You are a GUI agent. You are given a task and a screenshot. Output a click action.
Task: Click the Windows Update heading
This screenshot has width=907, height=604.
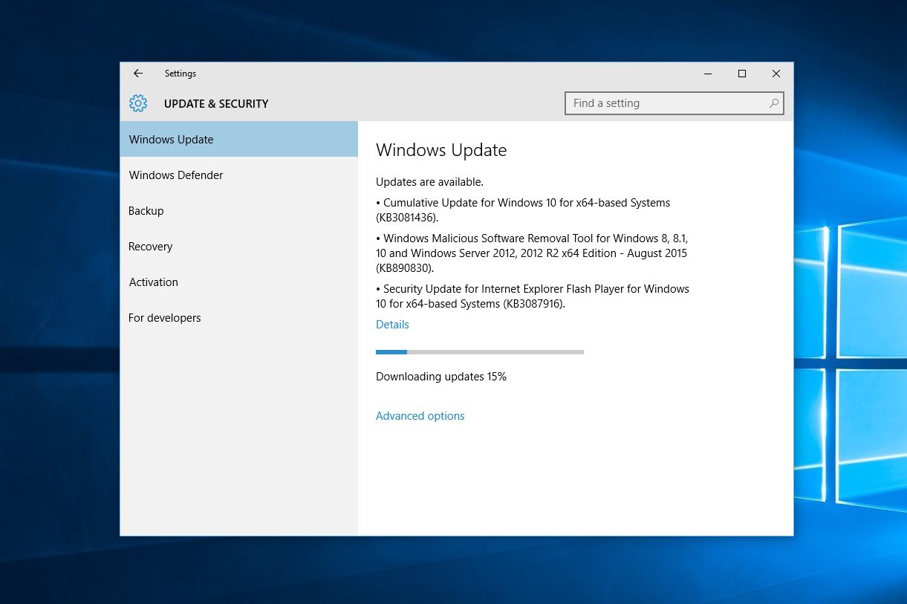(441, 150)
